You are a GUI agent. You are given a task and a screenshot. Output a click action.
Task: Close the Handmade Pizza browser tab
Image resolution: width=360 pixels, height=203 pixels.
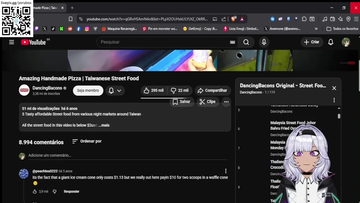pyautogui.click(x=62, y=8)
